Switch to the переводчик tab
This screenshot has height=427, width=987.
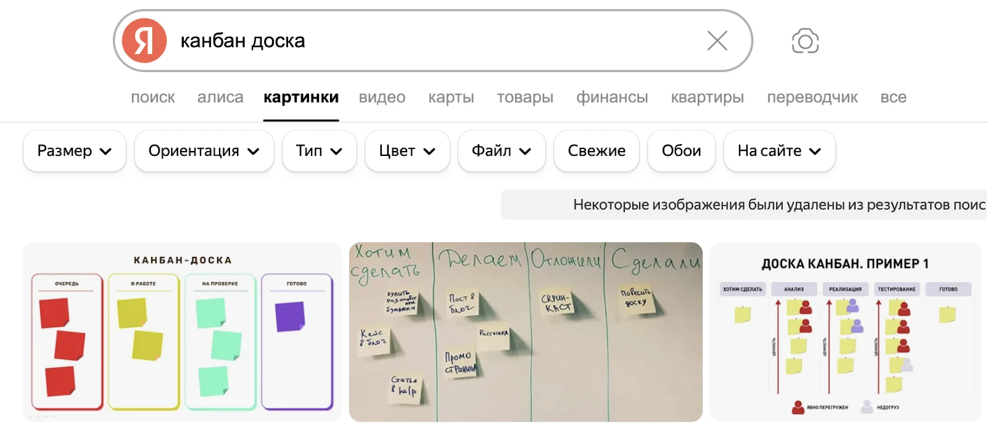[x=812, y=97]
